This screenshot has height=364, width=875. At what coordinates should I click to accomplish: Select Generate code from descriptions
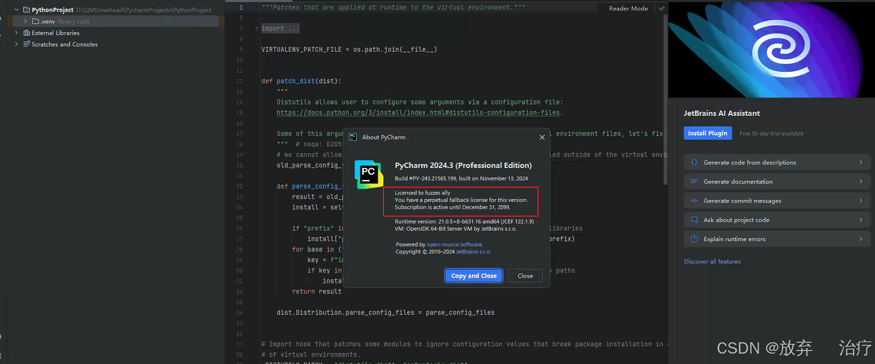(777, 162)
